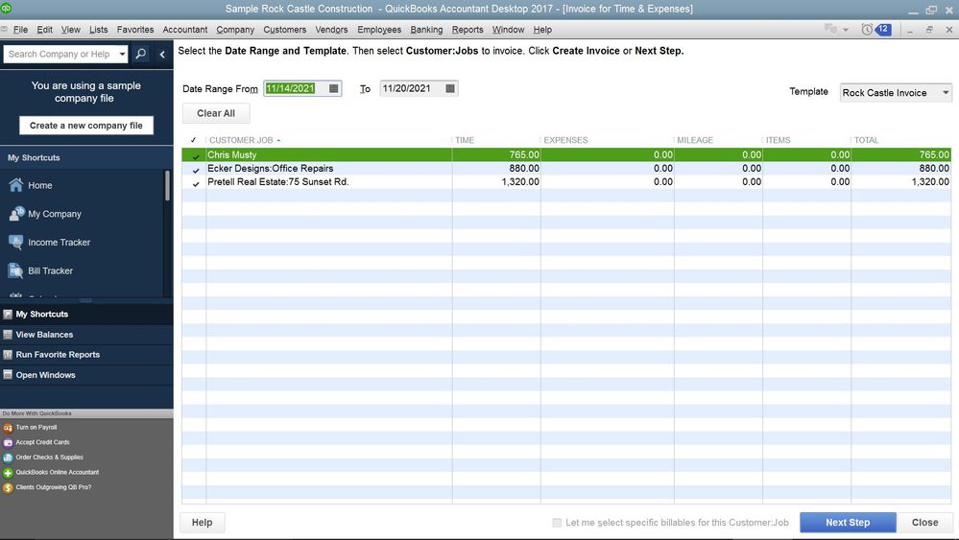Viewport: 959px width, 540px height.
Task: Toggle checkmark for Ecker Designs:Office Repairs
Action: pyautogui.click(x=195, y=169)
